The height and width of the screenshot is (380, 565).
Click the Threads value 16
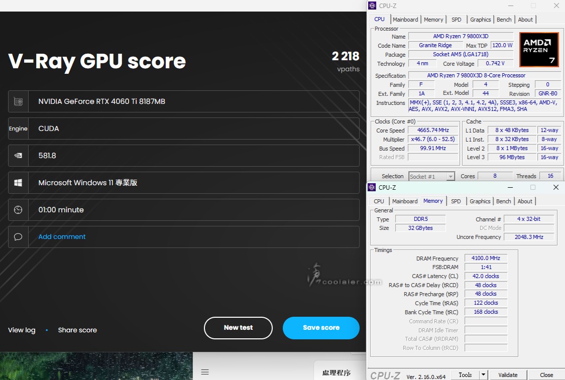point(550,176)
